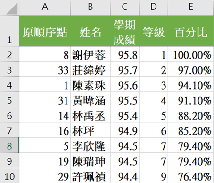Select column D header
The height and width of the screenshot is (183, 214).
154,8
